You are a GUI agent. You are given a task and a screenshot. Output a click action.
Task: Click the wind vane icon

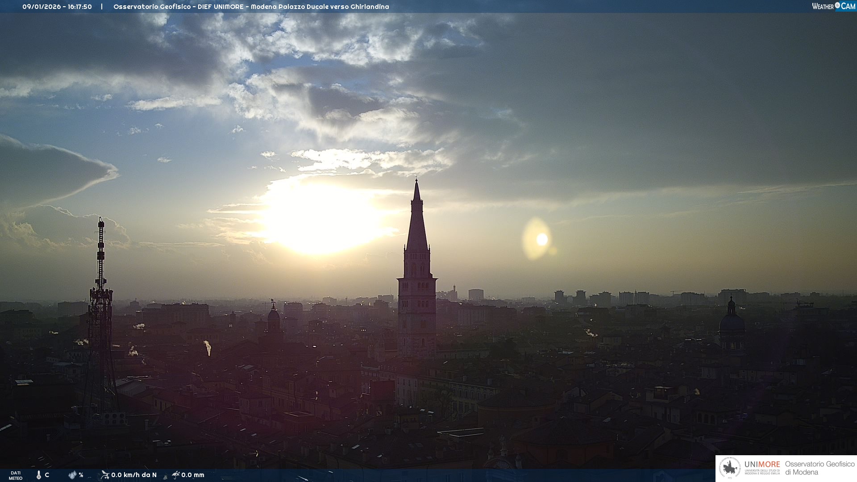pos(105,475)
